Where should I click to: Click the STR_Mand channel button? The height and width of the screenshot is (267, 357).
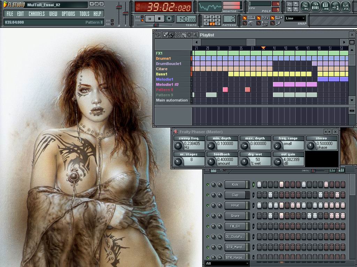click(x=237, y=247)
